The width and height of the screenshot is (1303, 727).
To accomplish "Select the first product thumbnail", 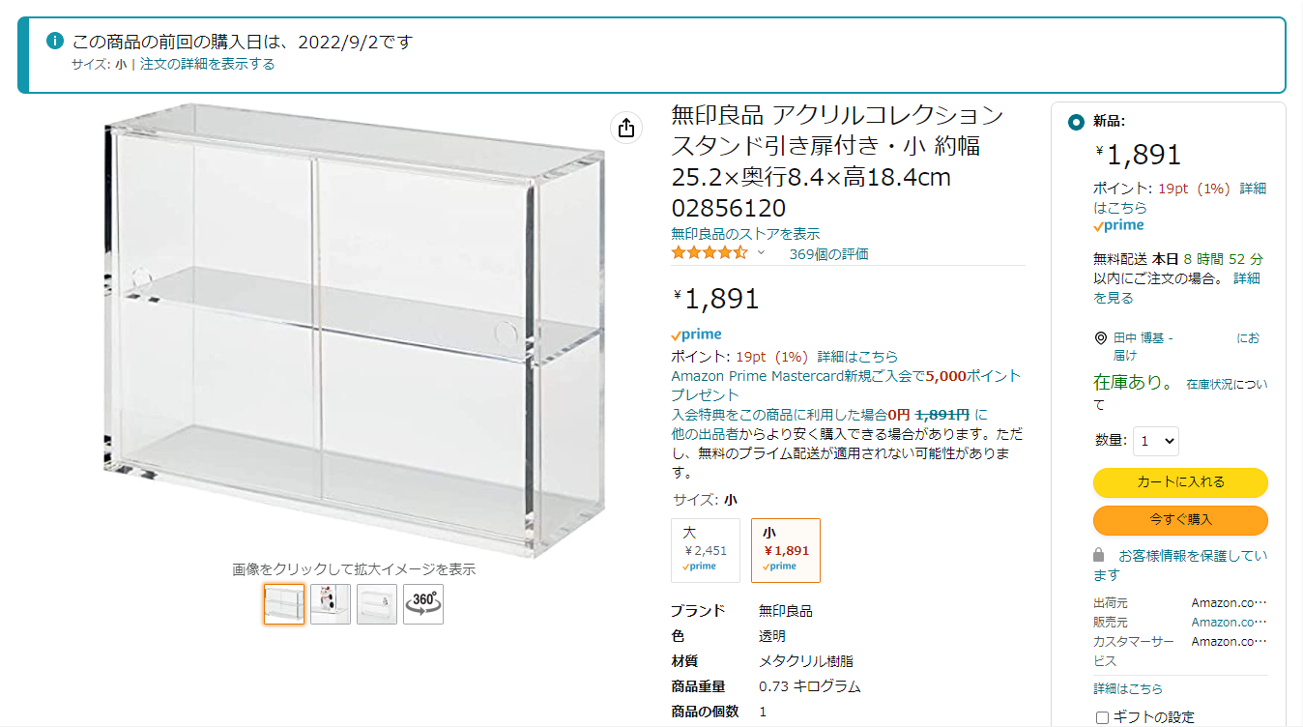I will [284, 604].
